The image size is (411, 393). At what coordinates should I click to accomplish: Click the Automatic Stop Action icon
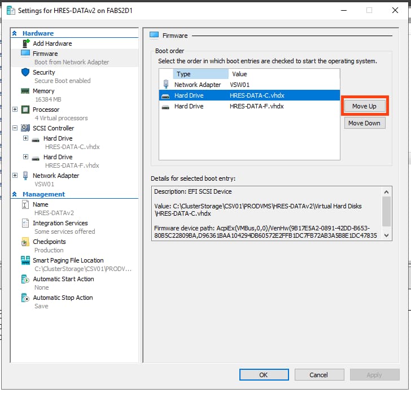pos(25,298)
